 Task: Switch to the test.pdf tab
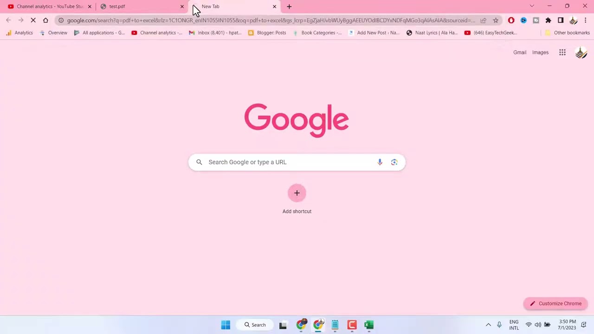pos(142,6)
